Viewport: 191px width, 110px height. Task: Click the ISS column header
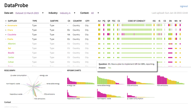pyautogui.click(x=154, y=21)
